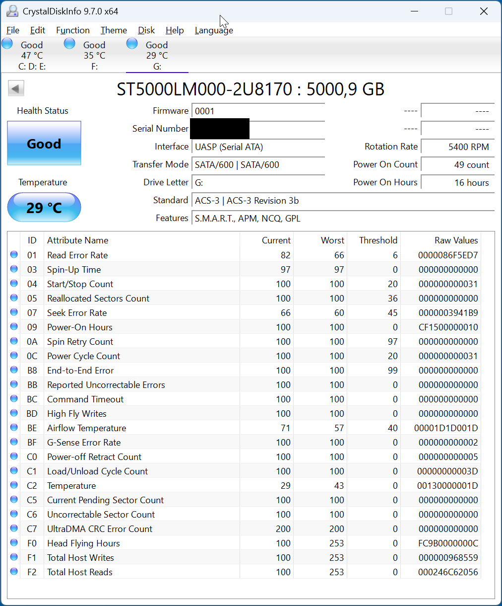The height and width of the screenshot is (606, 502).
Task: Click status orb for Power Cycle Count
Action: click(x=14, y=356)
